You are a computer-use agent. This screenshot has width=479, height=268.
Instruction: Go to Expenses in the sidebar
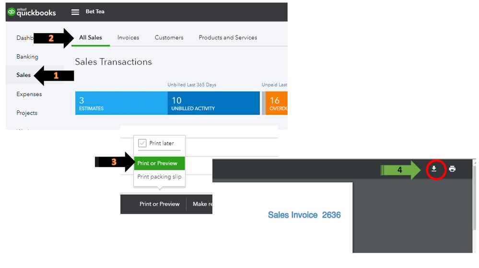tap(29, 94)
